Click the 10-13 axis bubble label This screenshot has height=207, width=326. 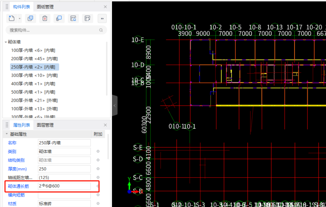pos(275,27)
